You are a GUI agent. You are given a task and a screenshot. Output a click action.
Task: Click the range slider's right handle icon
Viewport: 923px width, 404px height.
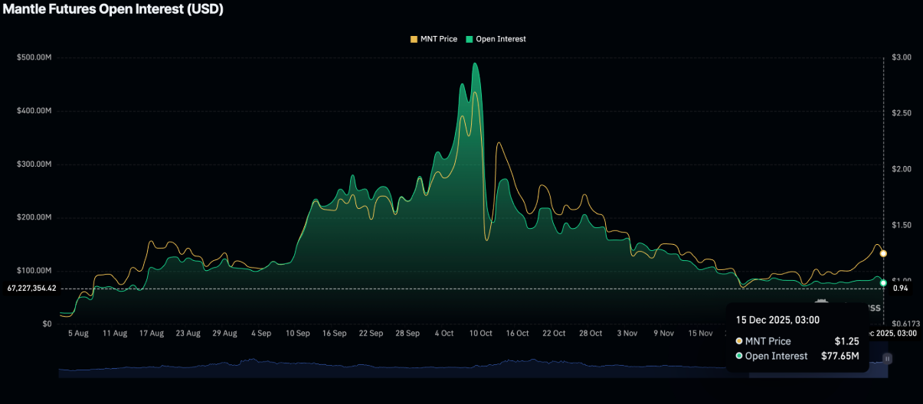[887, 357]
